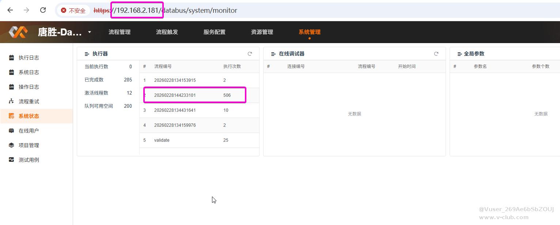
Task: Open the 服务配置 menu
Action: [x=215, y=32]
